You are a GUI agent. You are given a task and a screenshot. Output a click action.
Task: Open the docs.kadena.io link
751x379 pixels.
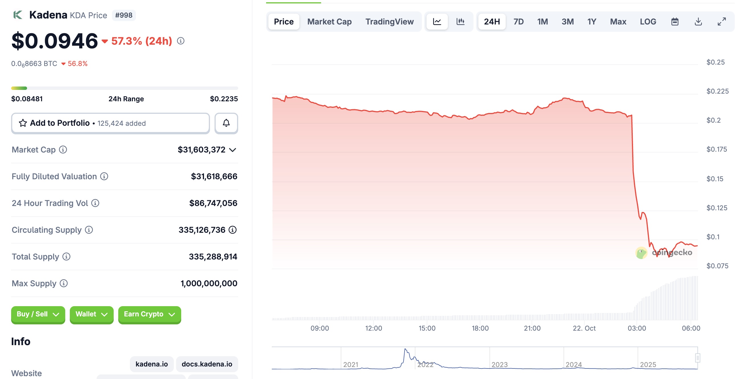click(207, 364)
